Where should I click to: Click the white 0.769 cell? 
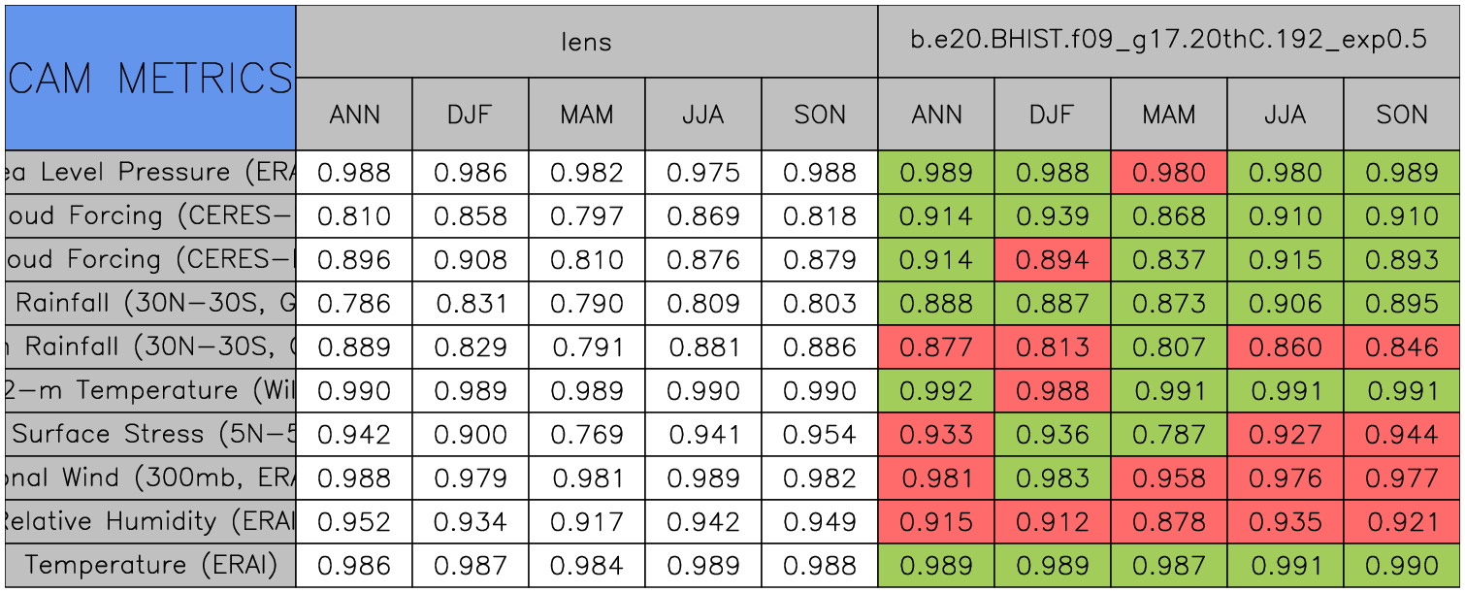click(586, 435)
